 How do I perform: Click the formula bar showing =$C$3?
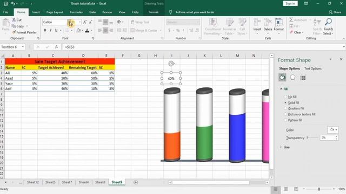pos(202,47)
